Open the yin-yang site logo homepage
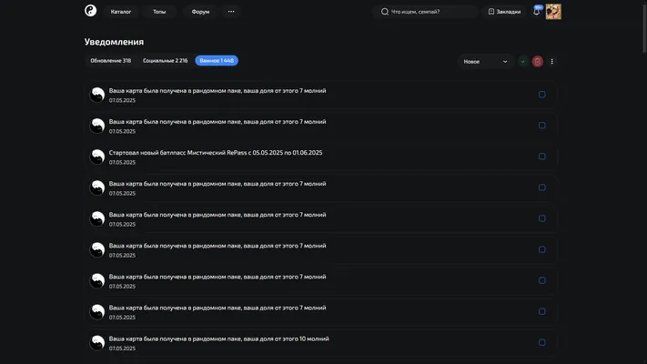The width and height of the screenshot is (647, 364). (90, 11)
